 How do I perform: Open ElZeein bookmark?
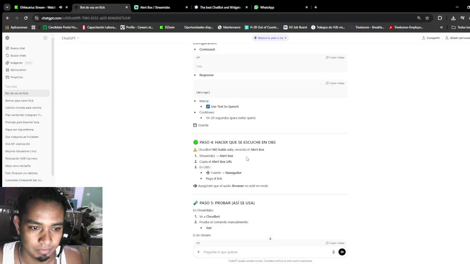coord(167,27)
